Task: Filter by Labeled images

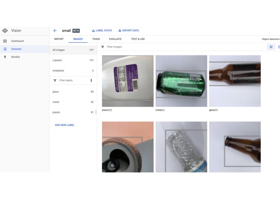Action: (73, 60)
